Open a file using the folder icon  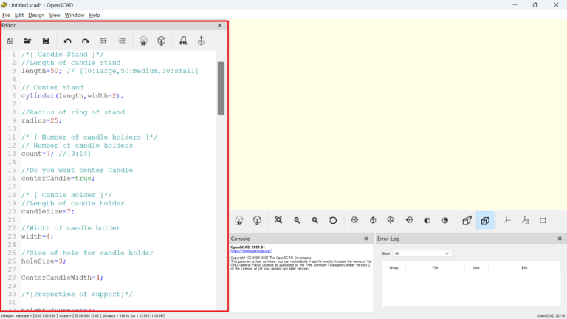tap(28, 41)
